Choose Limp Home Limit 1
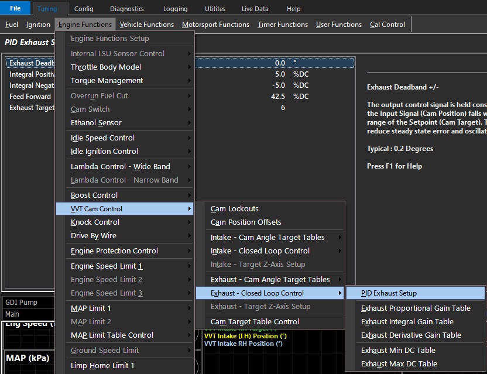 [x=125, y=366]
